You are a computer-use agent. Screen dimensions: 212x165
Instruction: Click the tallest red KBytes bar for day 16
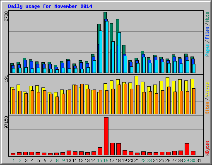[x=106, y=136]
